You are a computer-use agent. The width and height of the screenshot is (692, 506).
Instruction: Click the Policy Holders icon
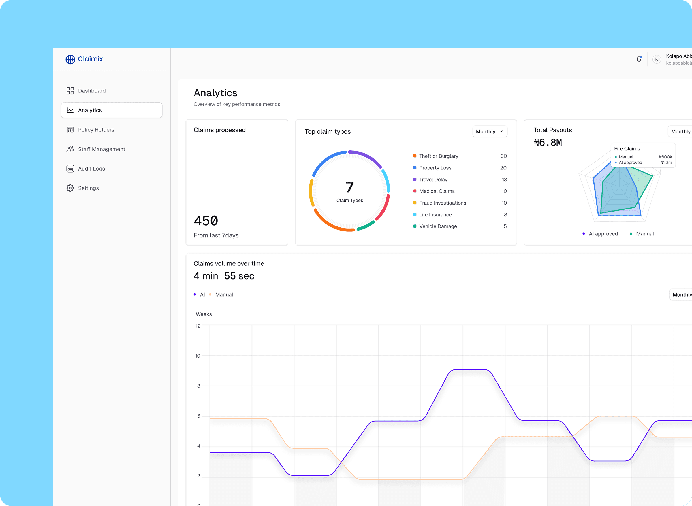(x=70, y=130)
